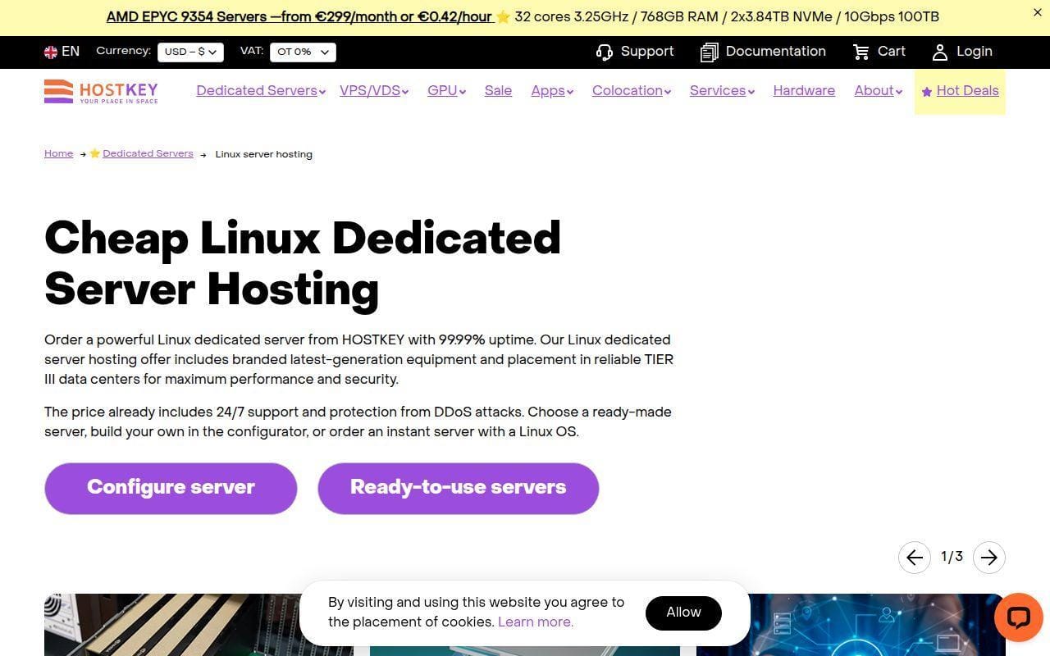Go to the next carousel slide
The height and width of the screenshot is (656, 1050).
pos(989,558)
